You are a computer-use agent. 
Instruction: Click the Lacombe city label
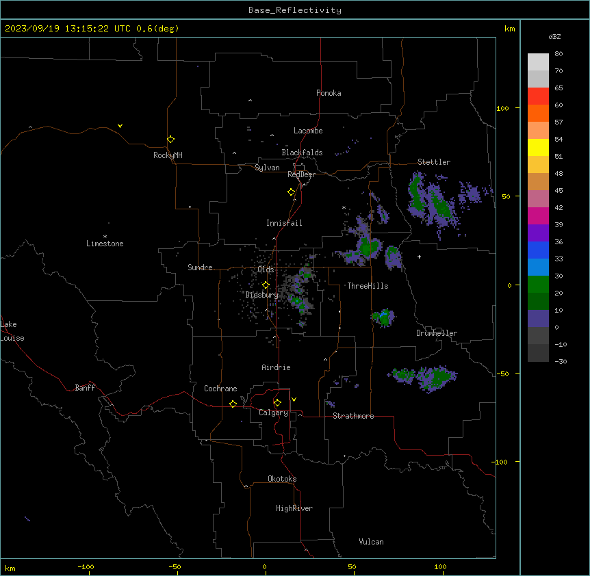308,131
